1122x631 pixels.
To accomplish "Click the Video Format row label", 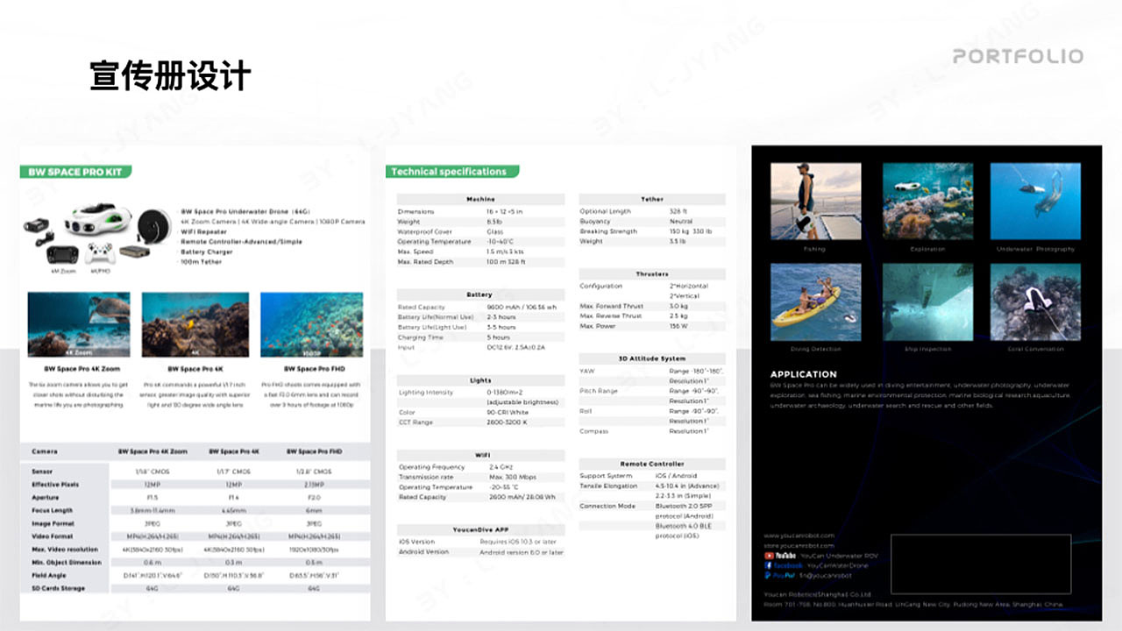I will [53, 536].
